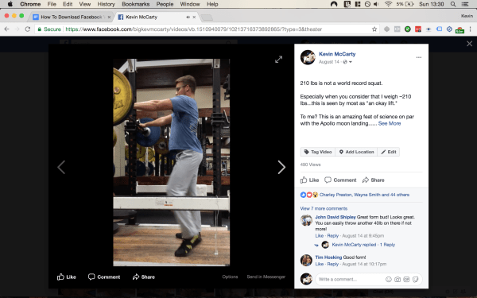Open the Bookmarks menu

pos(136,4)
